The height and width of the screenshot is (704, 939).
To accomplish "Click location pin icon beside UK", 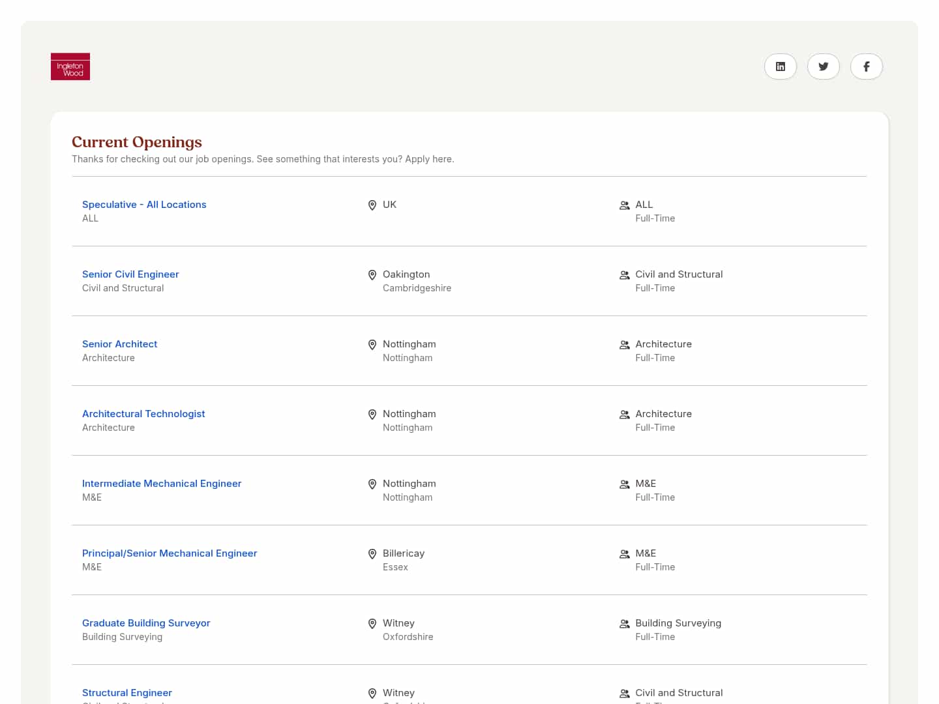I will click(372, 205).
